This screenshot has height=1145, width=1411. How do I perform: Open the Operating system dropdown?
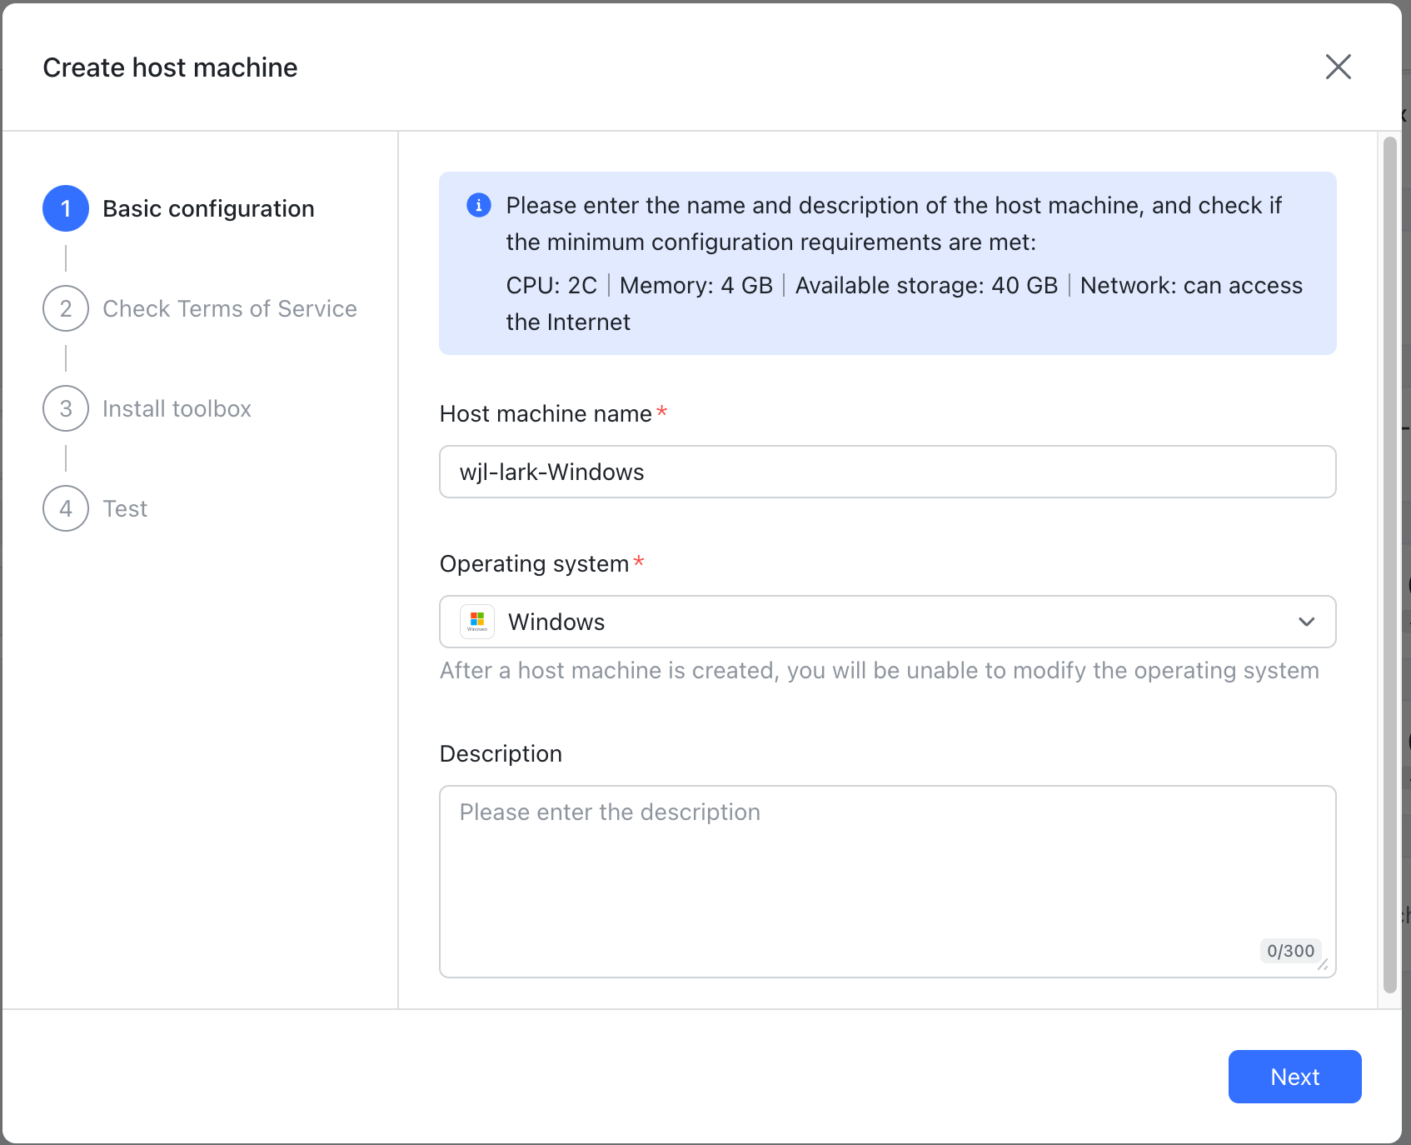[x=887, y=621]
